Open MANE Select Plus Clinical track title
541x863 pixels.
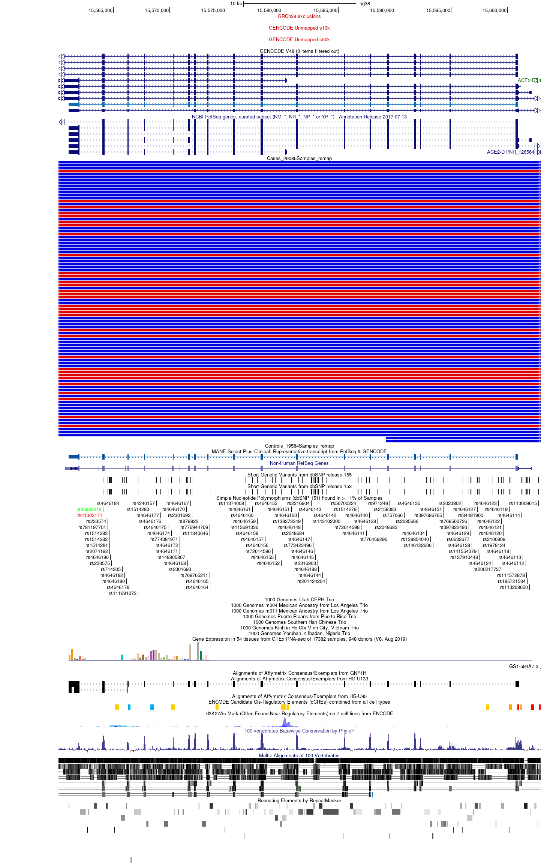[x=299, y=451]
